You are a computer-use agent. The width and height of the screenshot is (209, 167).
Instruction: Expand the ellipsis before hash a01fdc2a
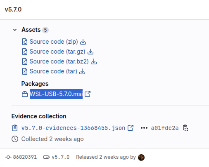coord(144,128)
